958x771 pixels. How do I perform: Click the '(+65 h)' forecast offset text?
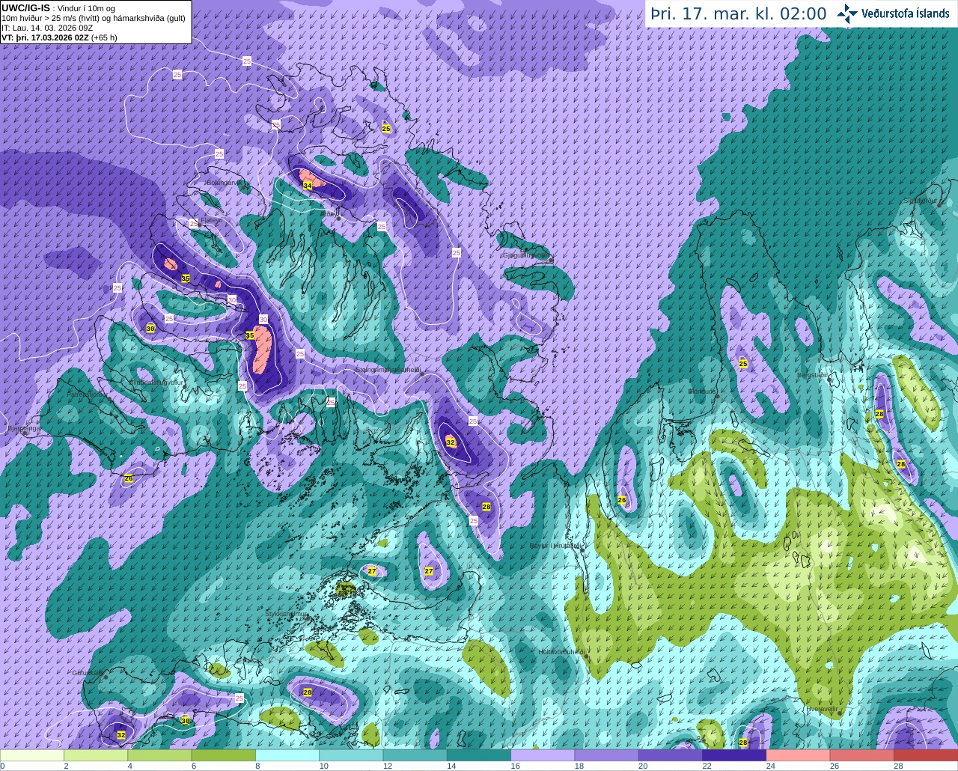pyautogui.click(x=104, y=37)
